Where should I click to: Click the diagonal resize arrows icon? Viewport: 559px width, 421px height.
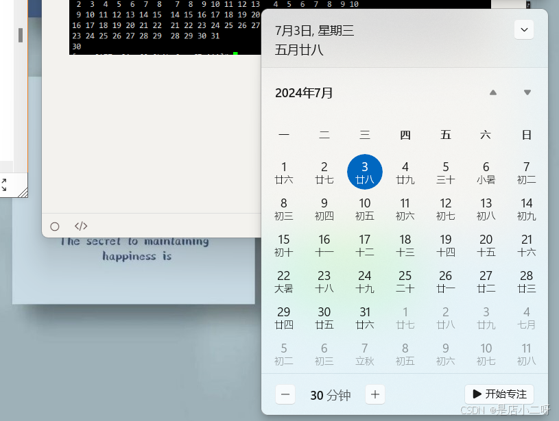[3, 184]
